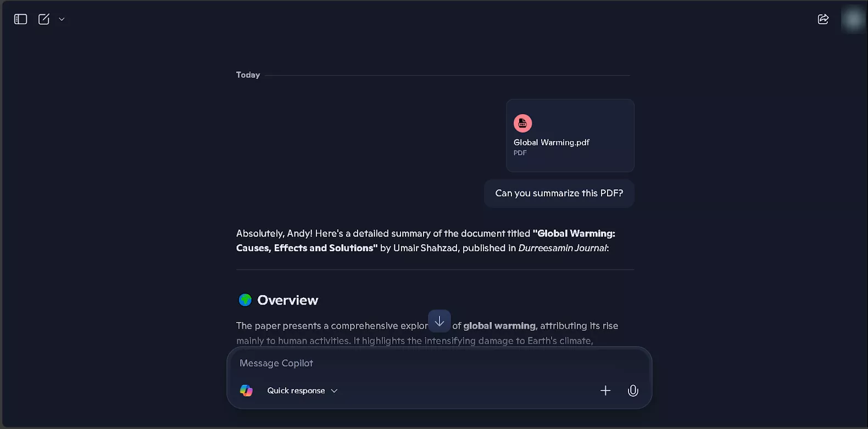Expand the chevron beside new chat icon

(x=62, y=19)
